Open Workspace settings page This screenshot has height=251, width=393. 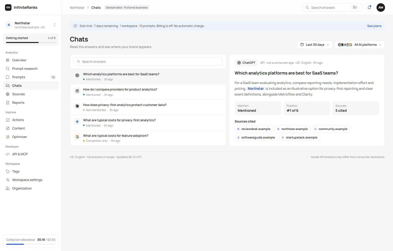click(x=31, y=180)
